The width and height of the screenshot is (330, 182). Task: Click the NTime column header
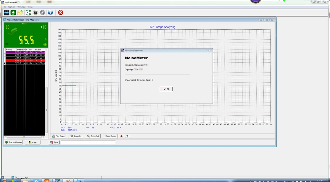click(30, 49)
